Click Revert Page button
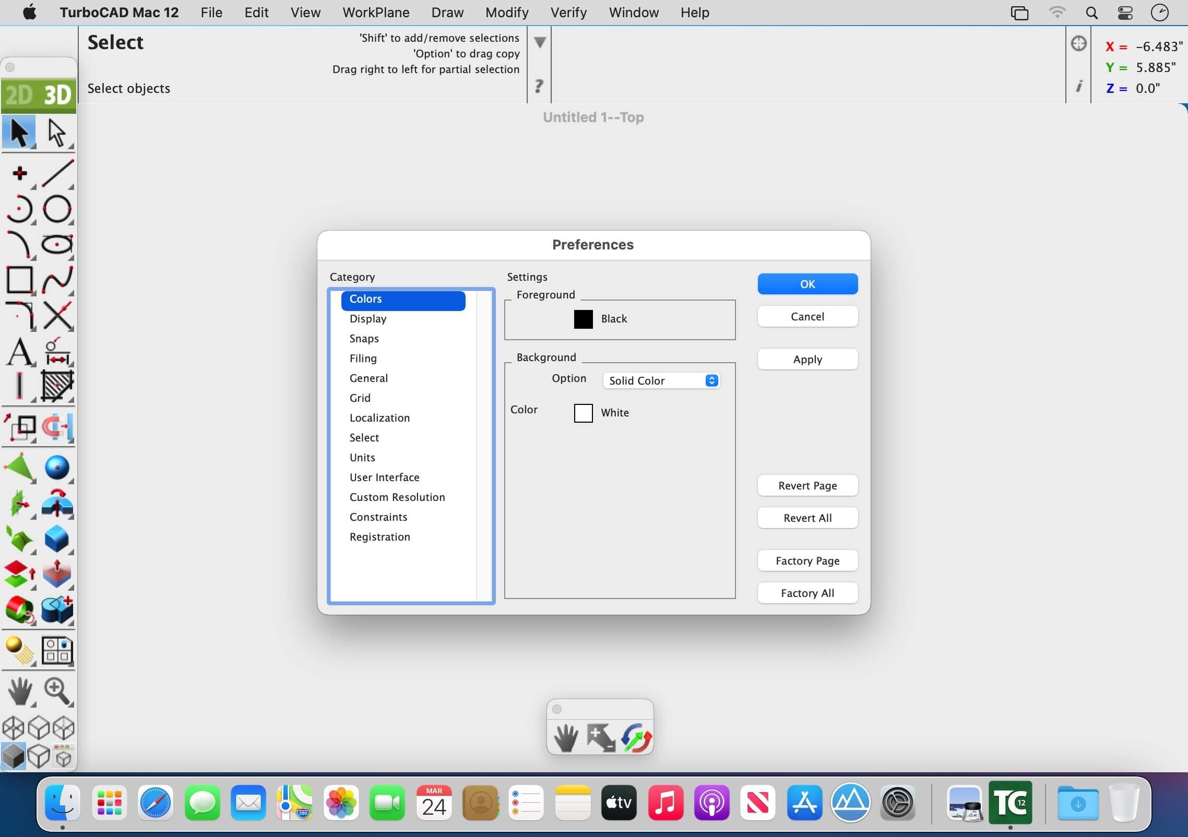 807,485
